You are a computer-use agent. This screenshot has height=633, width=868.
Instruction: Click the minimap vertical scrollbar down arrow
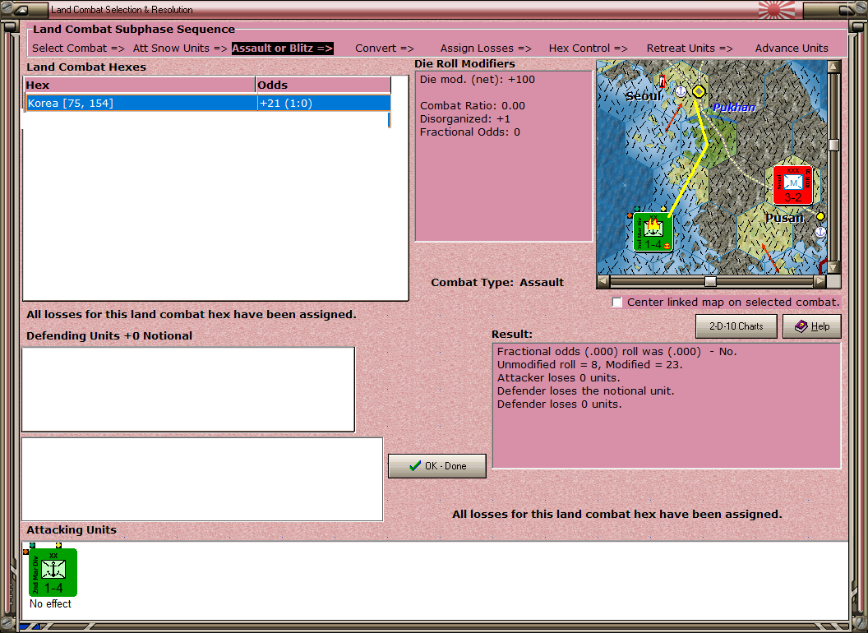[833, 267]
